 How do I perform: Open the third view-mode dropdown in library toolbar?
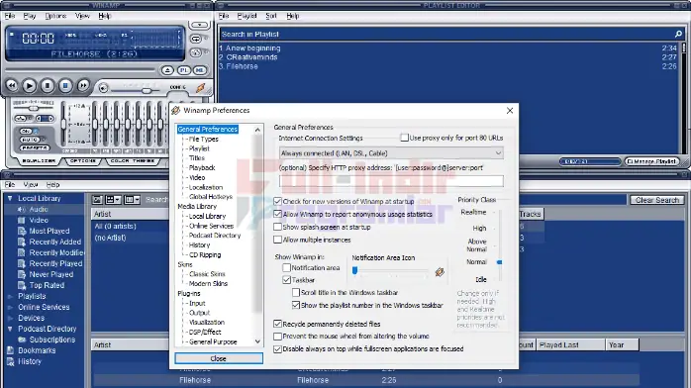point(132,200)
